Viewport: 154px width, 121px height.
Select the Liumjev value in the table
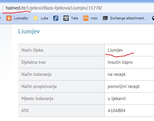click(115, 50)
